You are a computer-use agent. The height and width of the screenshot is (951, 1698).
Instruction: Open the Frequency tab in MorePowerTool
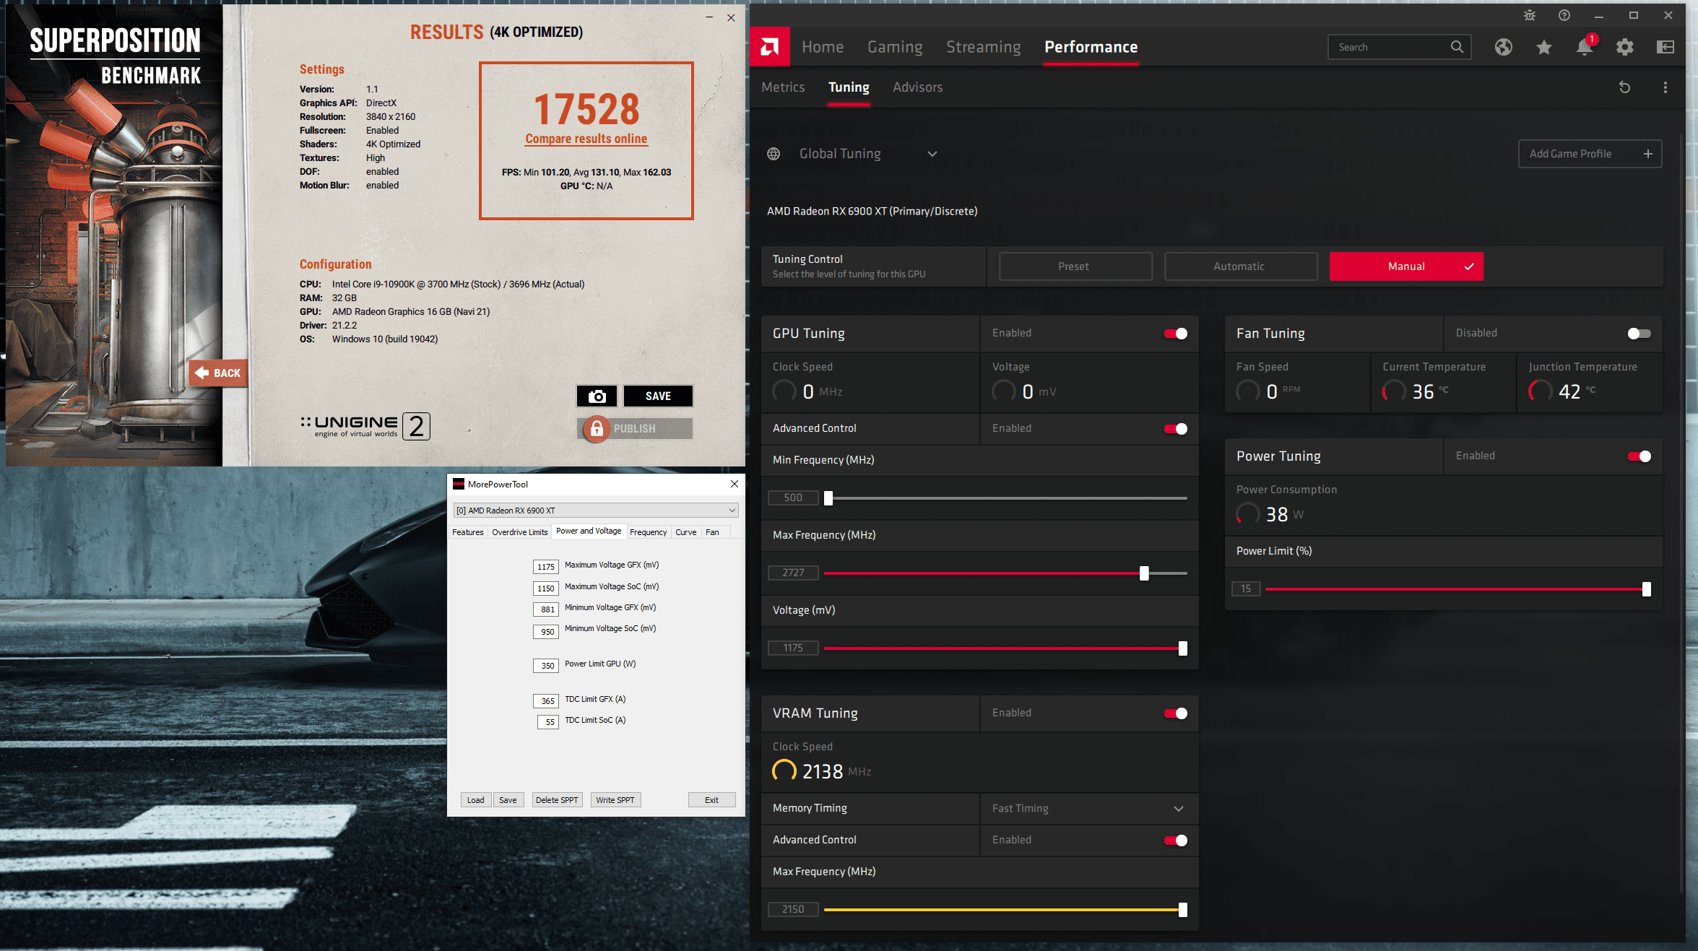[x=648, y=532]
